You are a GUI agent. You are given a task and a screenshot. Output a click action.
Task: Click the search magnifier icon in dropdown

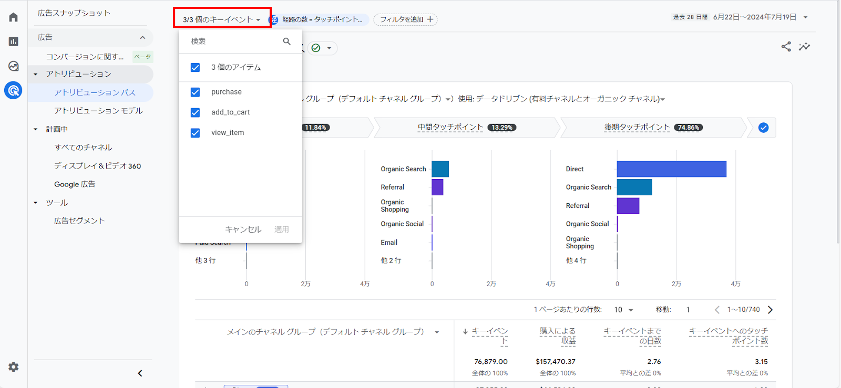[x=287, y=41]
